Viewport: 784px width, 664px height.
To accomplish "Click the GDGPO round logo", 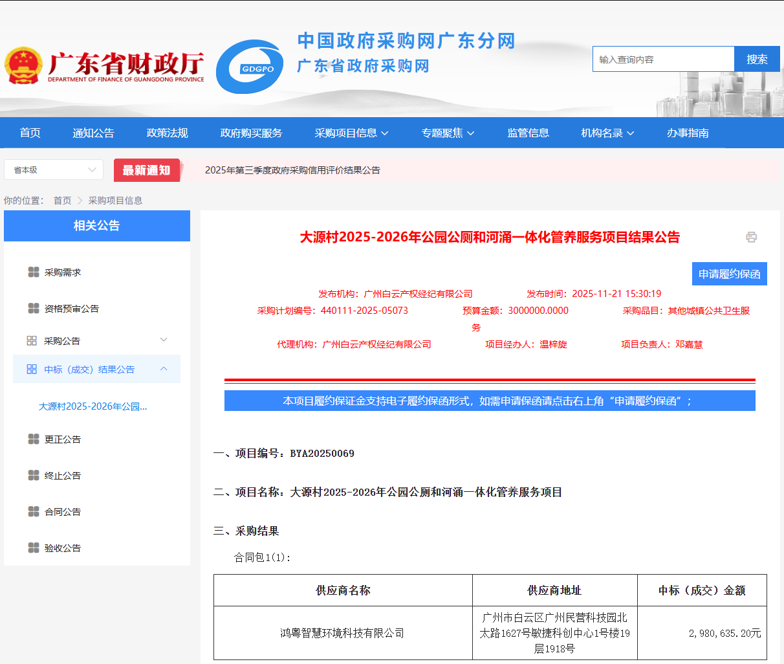I will [x=250, y=67].
